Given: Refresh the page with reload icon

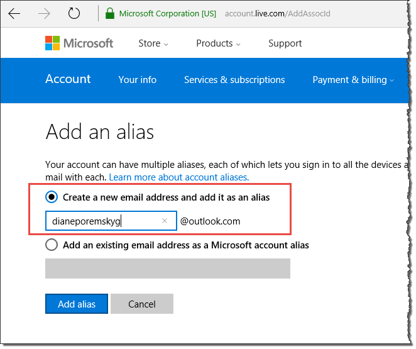Looking at the screenshot, I should [74, 13].
